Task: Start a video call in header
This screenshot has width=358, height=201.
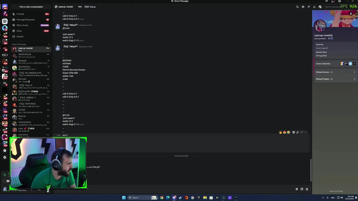Action: (x=303, y=7)
